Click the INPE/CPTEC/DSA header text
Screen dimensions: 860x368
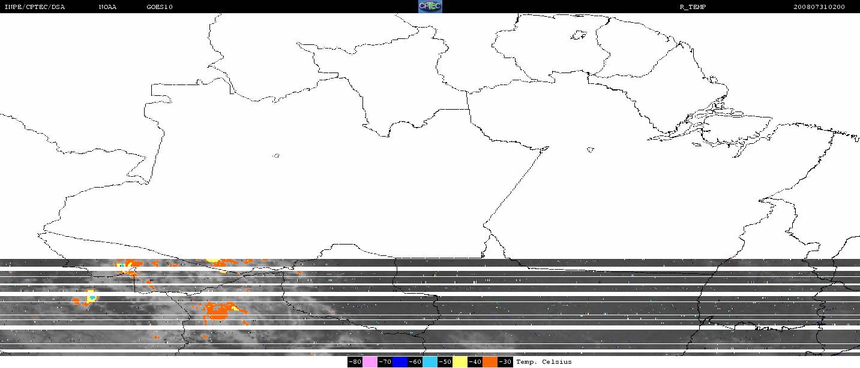pos(34,7)
